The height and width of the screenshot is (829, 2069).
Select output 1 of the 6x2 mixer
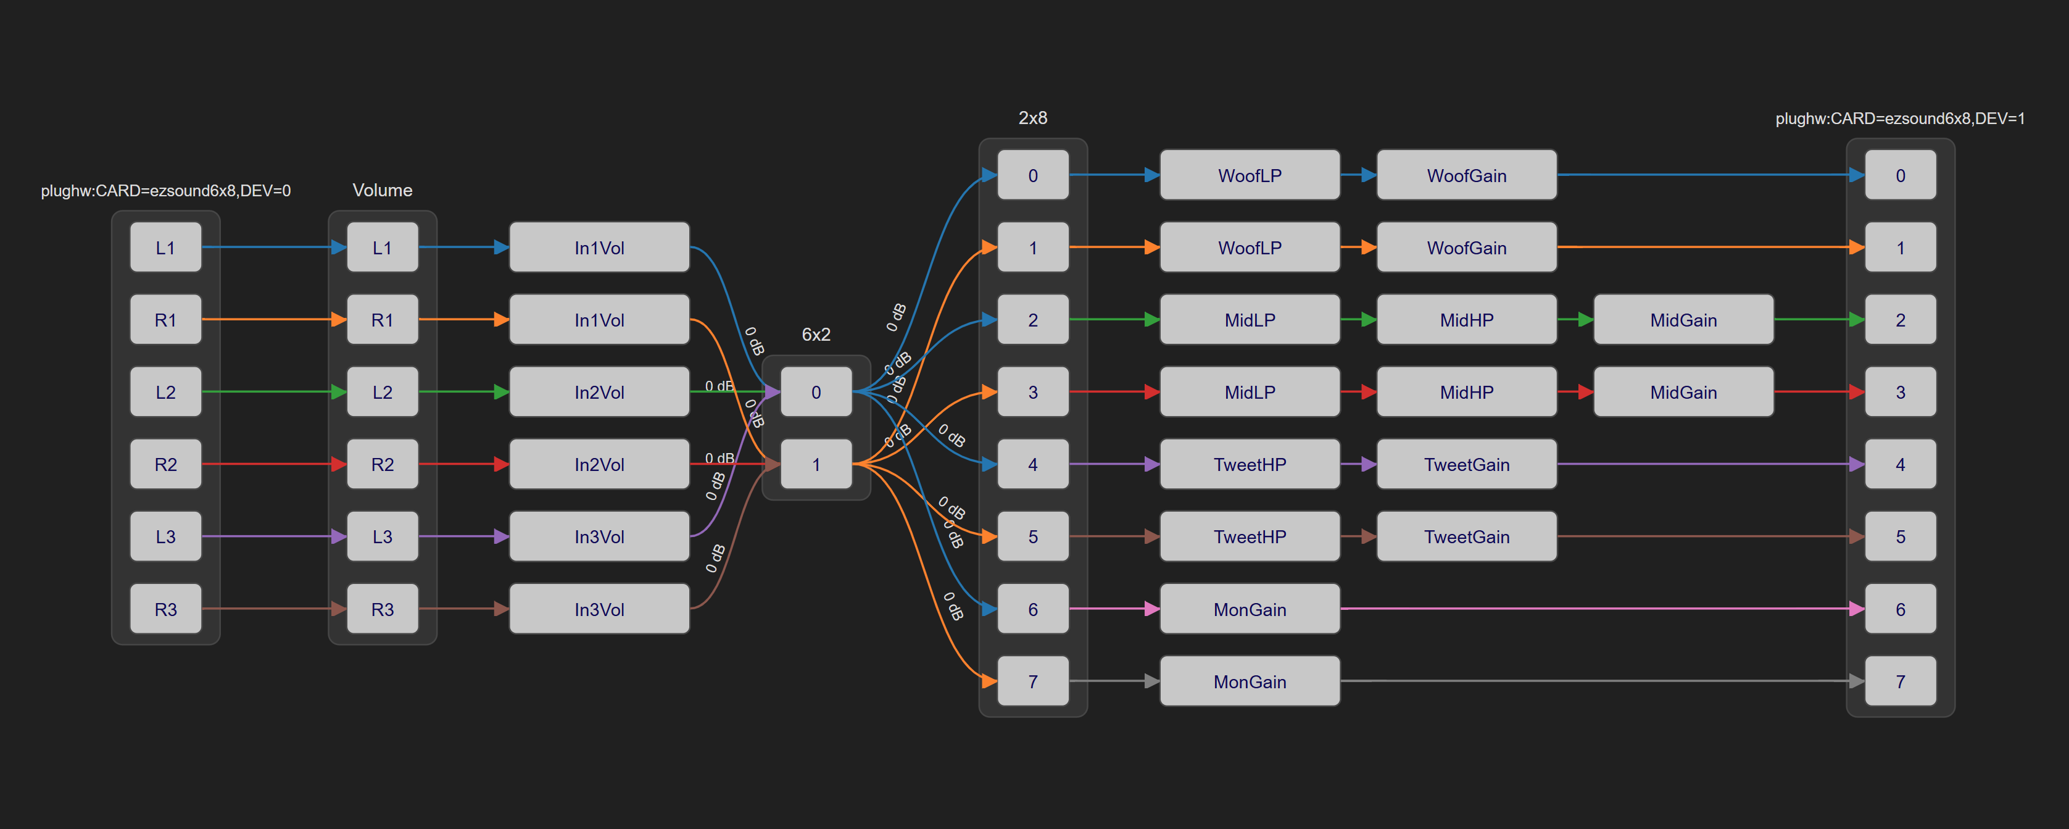coord(815,464)
